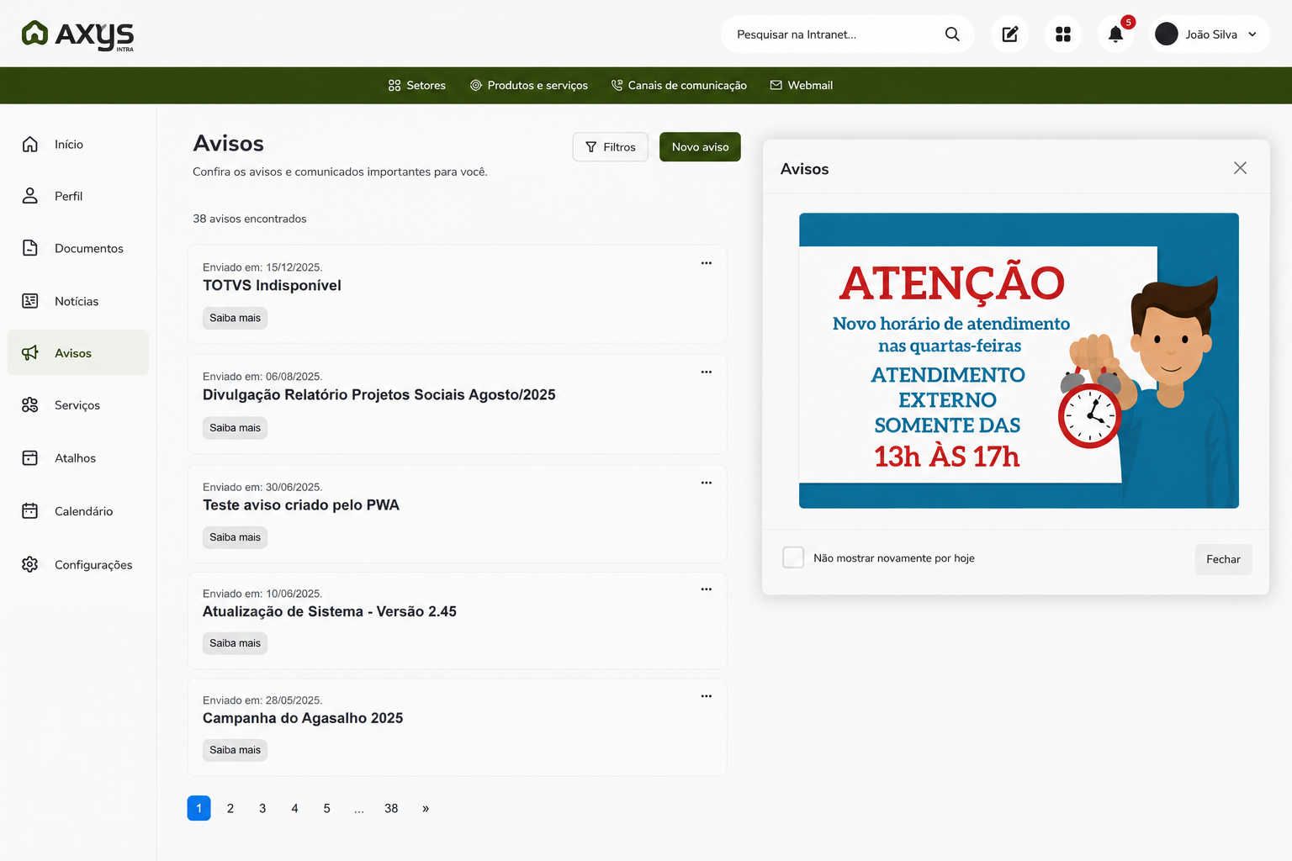The width and height of the screenshot is (1292, 861).
Task: Click 'Atualização de Sistema - Versão 2.45' title
Action: 330,612
